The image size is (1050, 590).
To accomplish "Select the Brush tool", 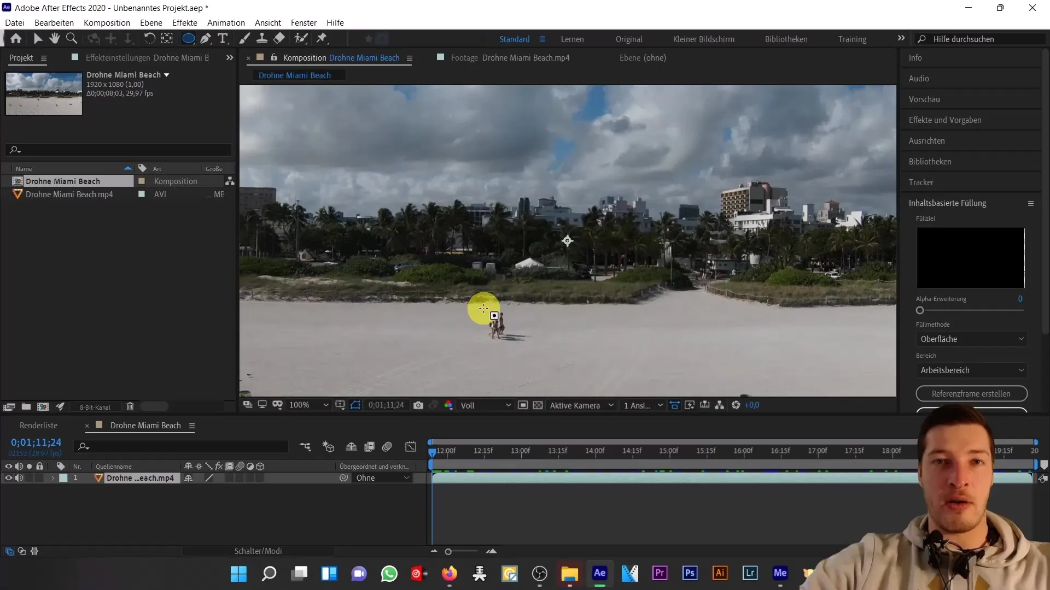I will pos(244,39).
